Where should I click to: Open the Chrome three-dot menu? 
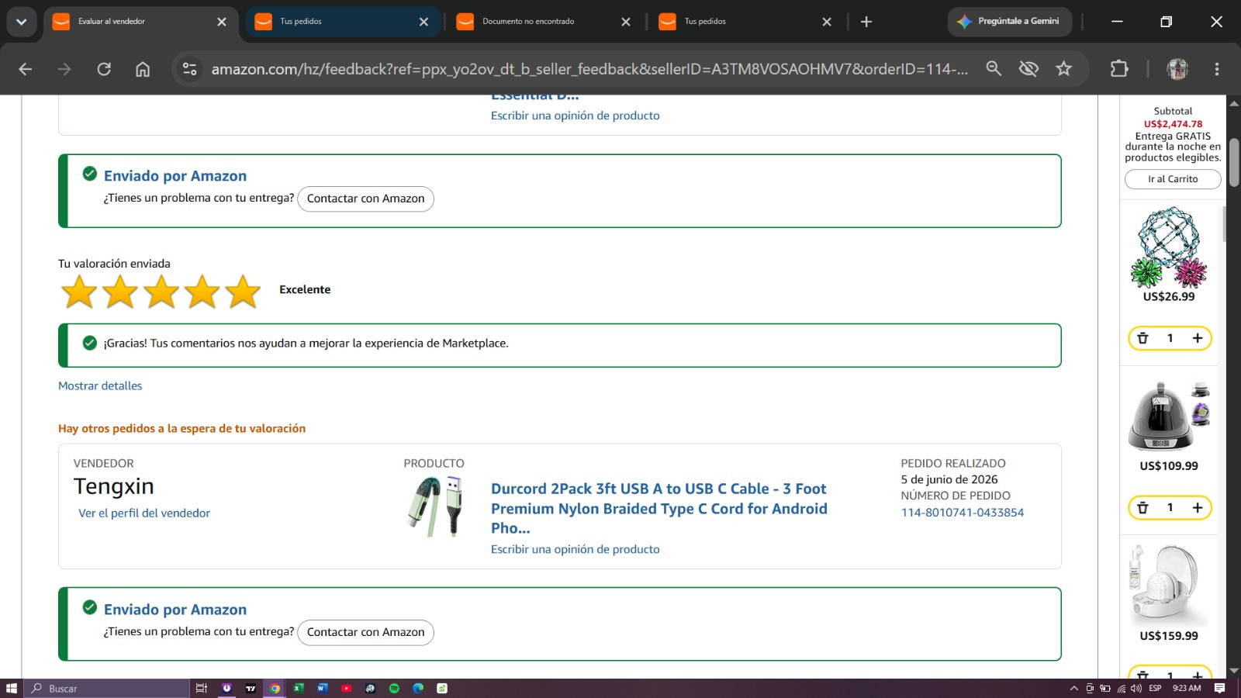[1217, 69]
